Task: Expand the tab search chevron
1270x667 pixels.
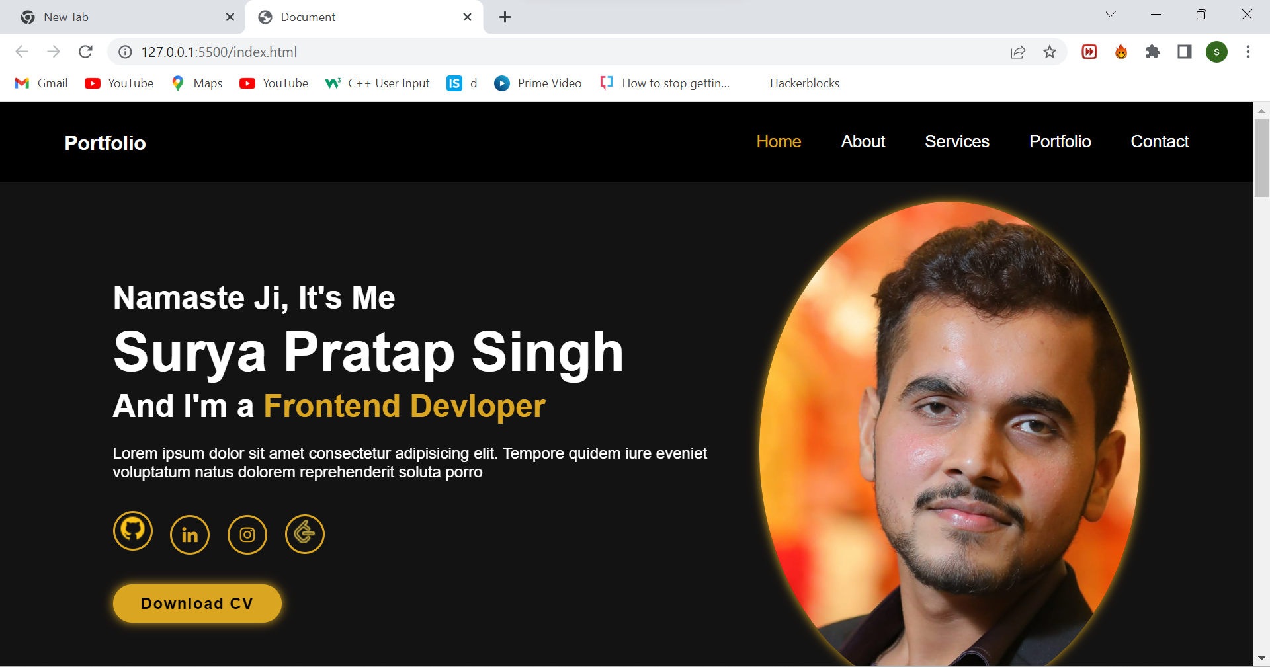Action: 1111,15
